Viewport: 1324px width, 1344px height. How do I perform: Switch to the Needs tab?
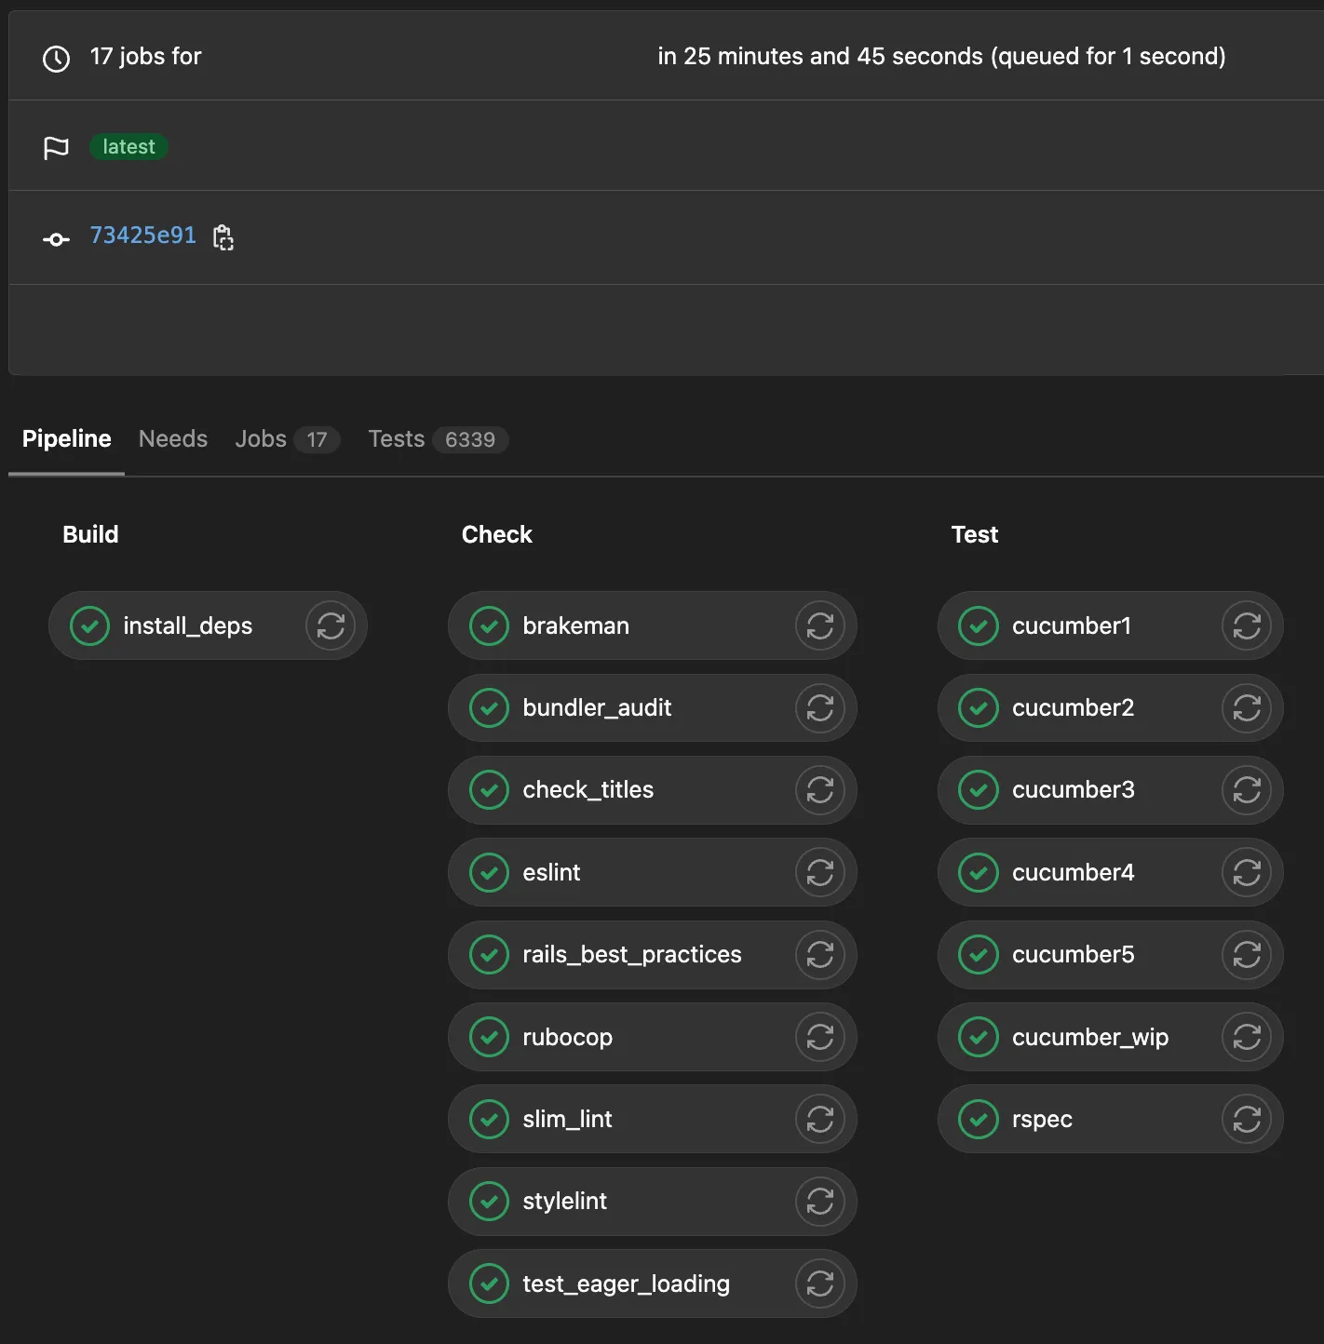[x=172, y=438]
